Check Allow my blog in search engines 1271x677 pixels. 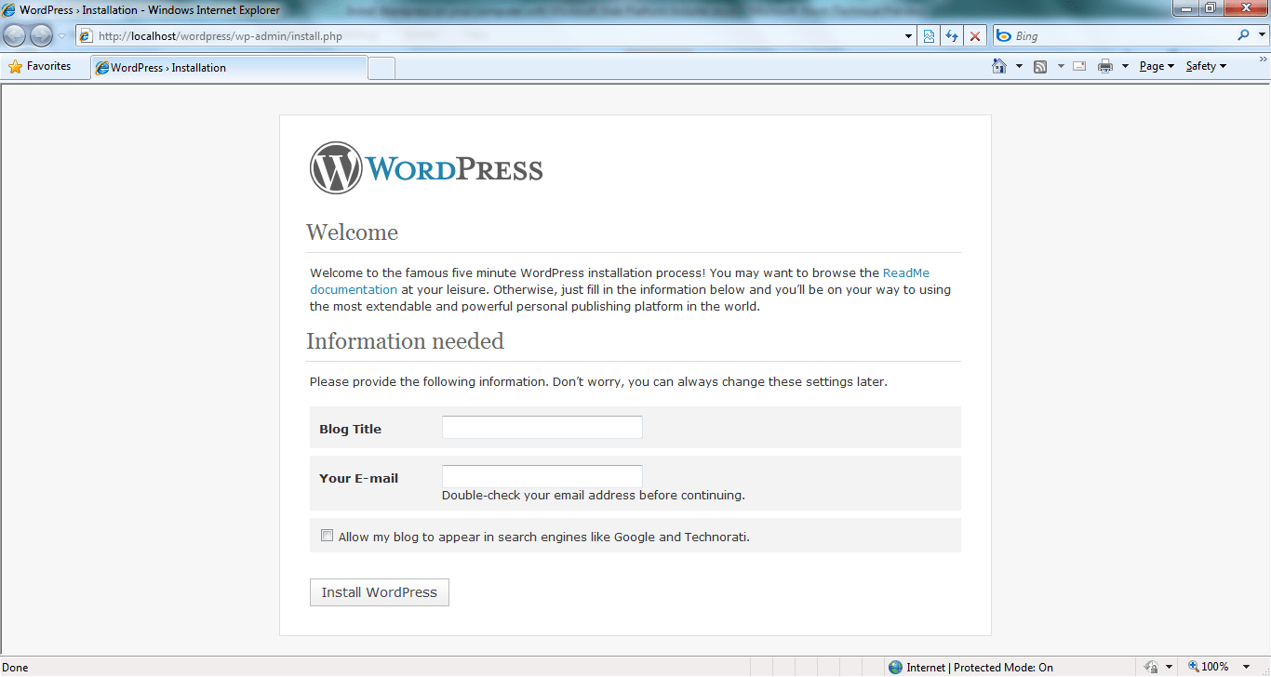(327, 536)
